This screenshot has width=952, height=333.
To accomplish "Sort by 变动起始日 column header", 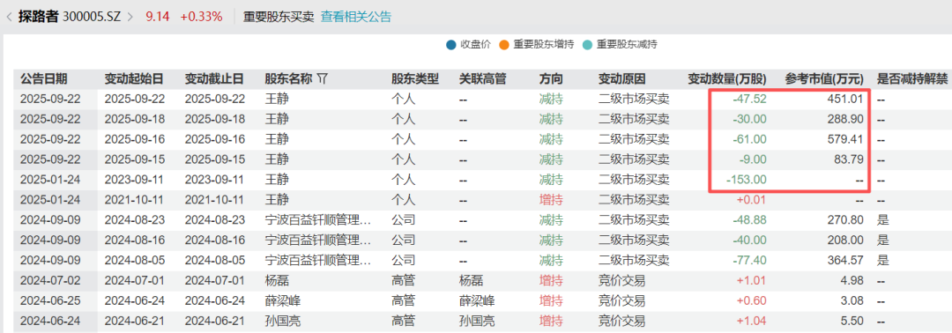I will click(x=134, y=79).
